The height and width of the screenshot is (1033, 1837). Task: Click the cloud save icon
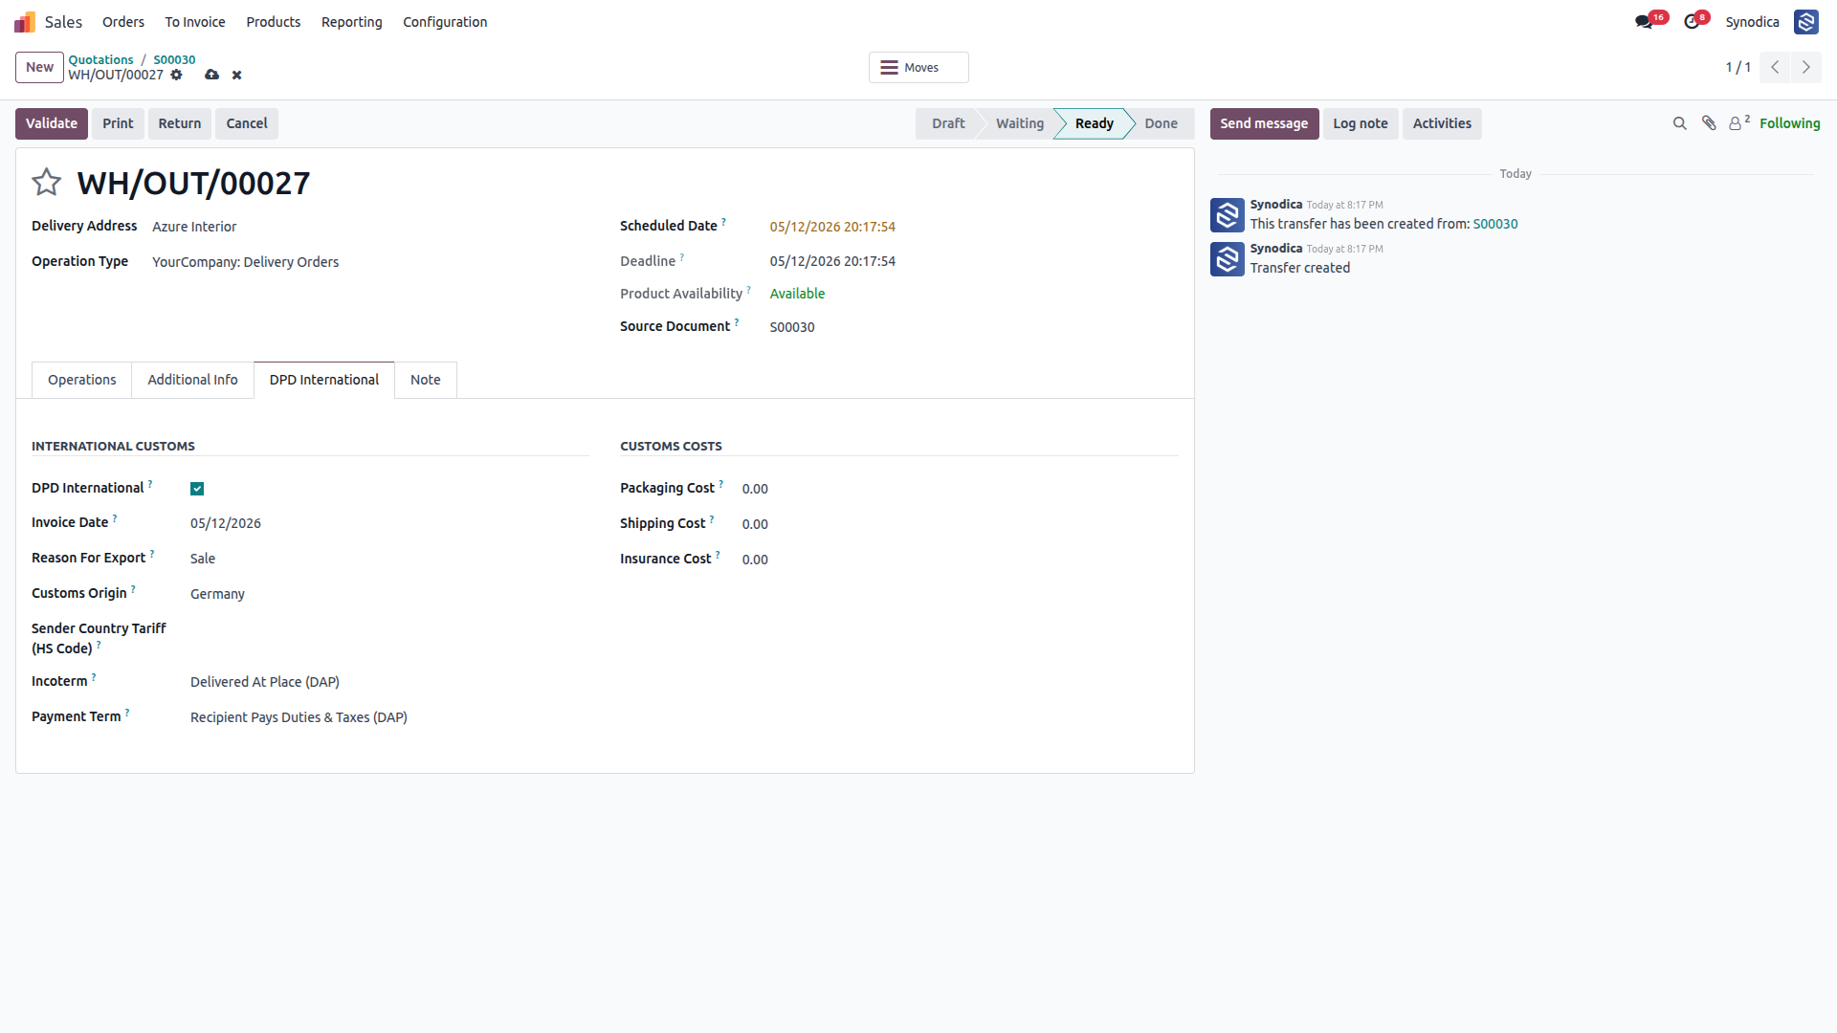[x=211, y=75]
